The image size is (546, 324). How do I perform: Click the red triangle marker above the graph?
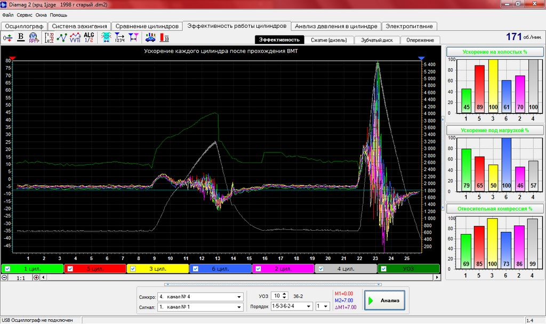(x=13, y=58)
